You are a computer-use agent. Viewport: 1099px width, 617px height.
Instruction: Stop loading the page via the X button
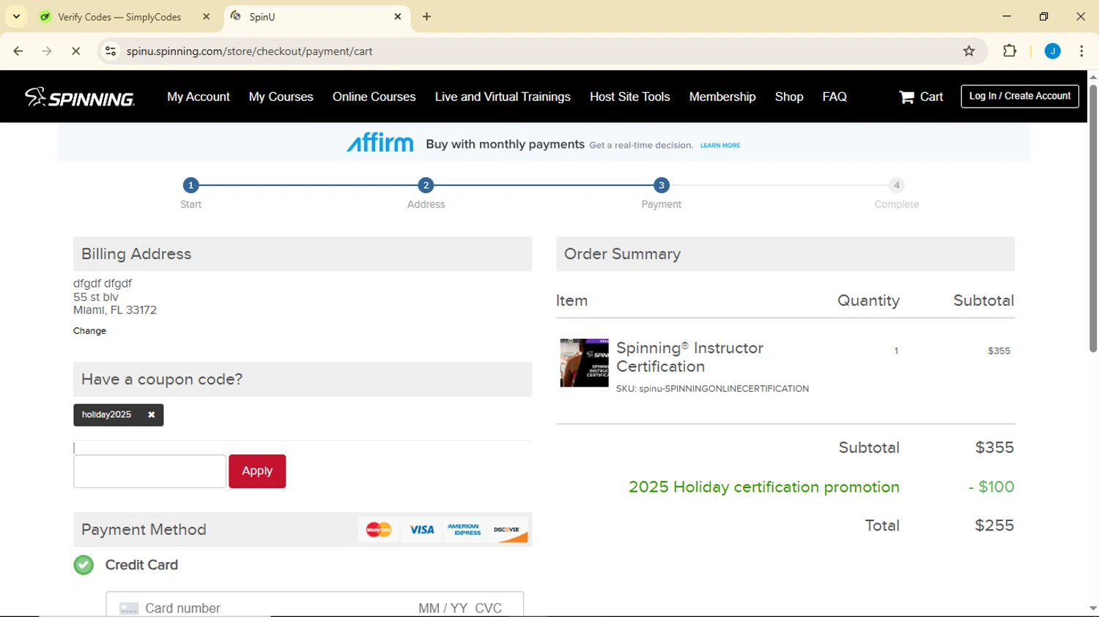[75, 51]
